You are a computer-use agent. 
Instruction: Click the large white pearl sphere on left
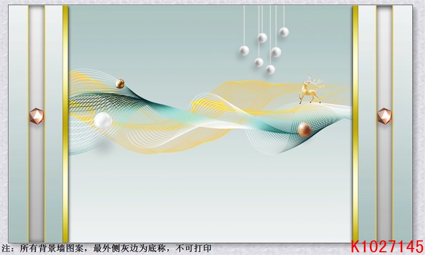tap(103, 121)
